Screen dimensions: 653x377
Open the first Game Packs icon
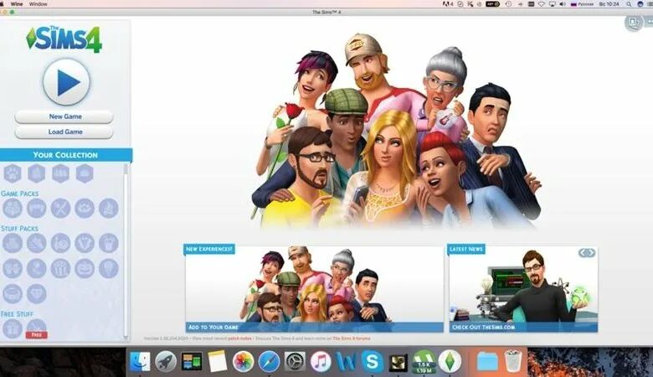point(13,208)
